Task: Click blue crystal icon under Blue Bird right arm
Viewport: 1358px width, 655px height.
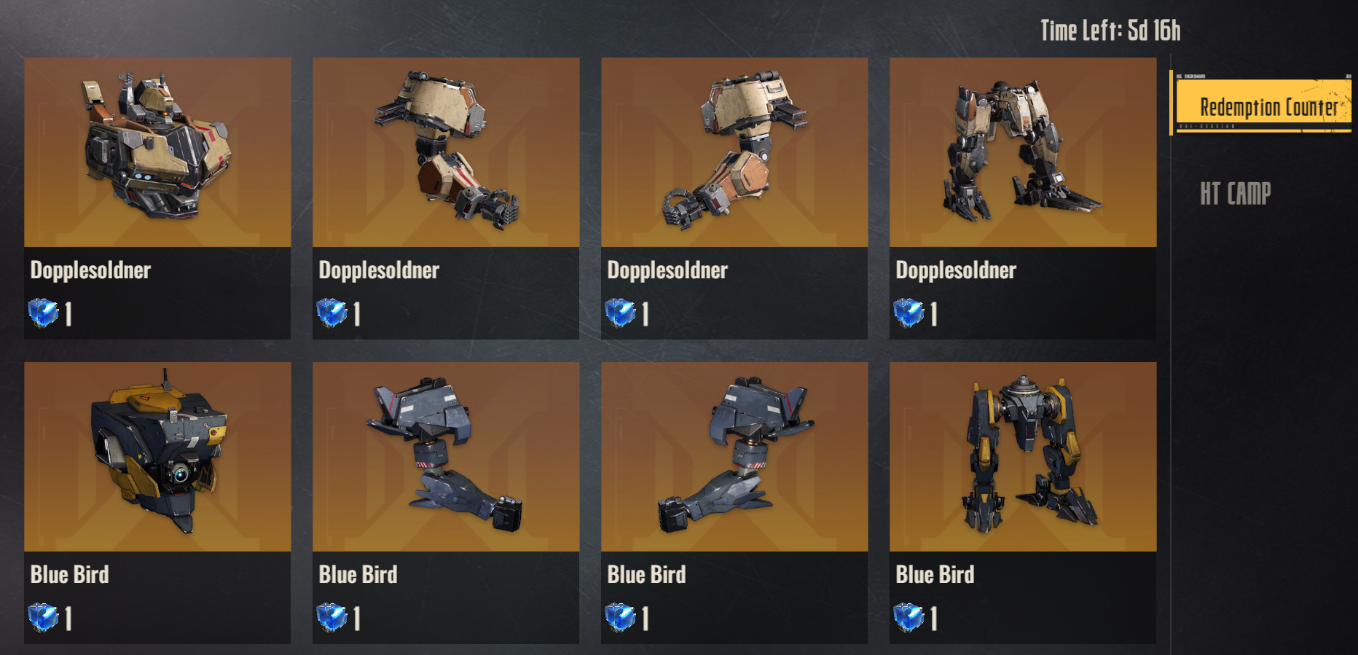Action: 331,618
